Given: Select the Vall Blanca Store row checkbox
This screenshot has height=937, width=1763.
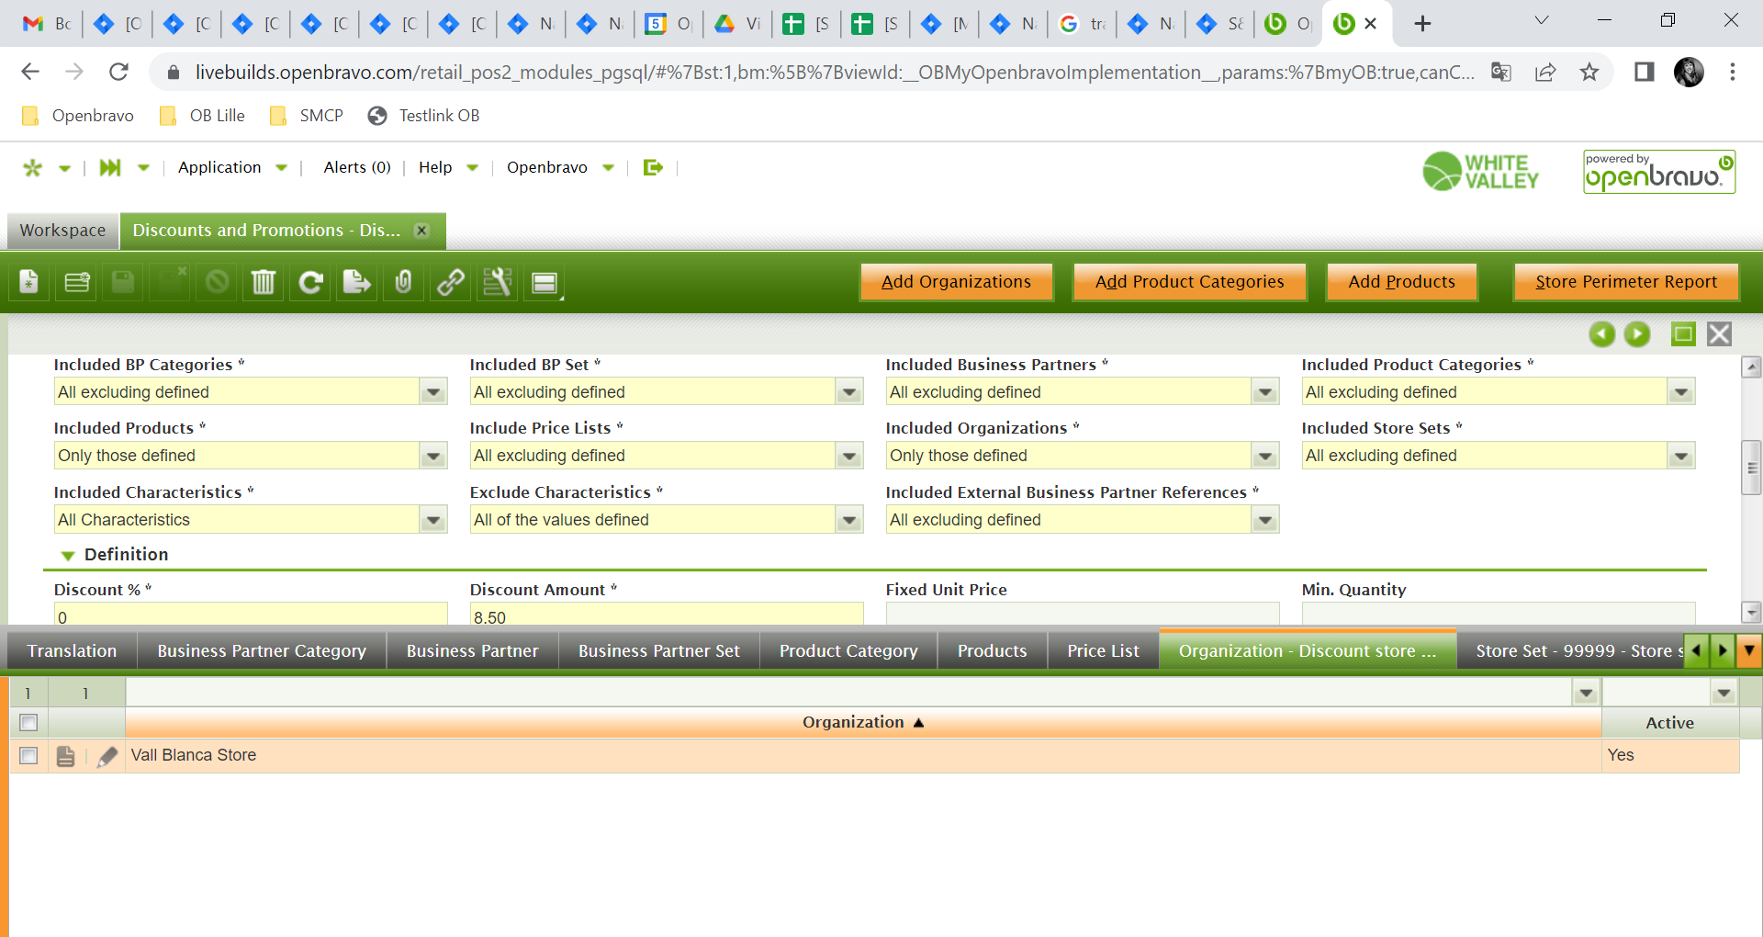Looking at the screenshot, I should click(x=28, y=756).
